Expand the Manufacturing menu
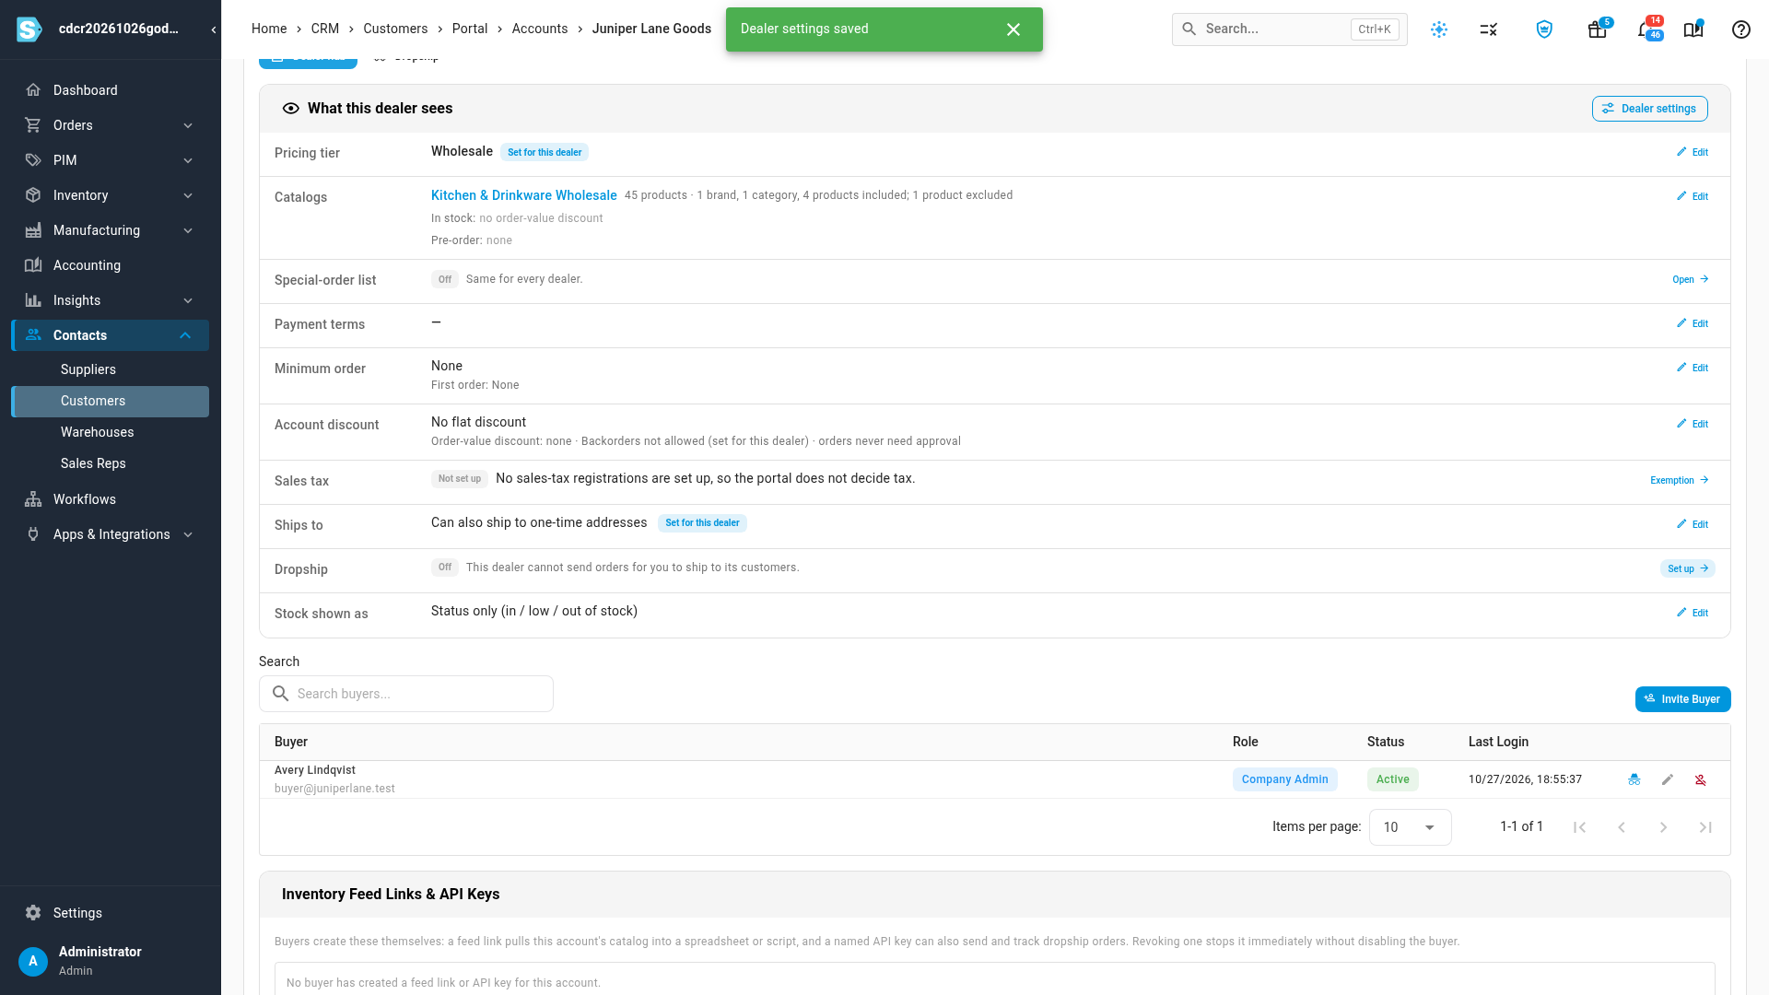 pyautogui.click(x=110, y=230)
